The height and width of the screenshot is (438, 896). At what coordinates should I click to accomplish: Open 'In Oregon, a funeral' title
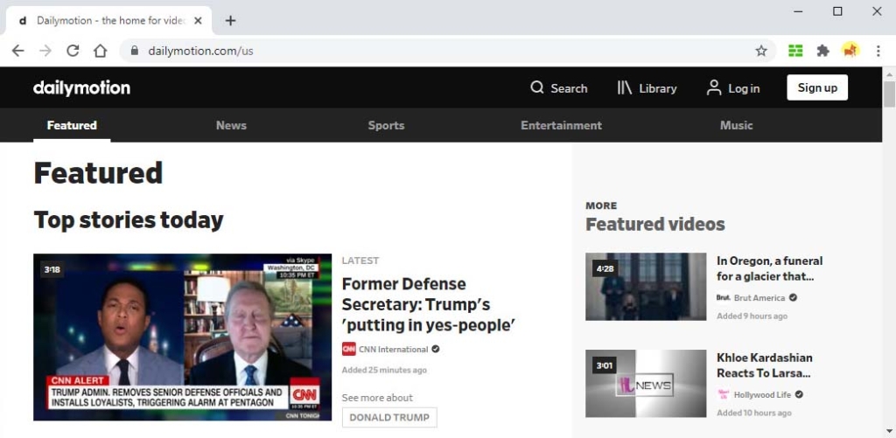coord(770,268)
